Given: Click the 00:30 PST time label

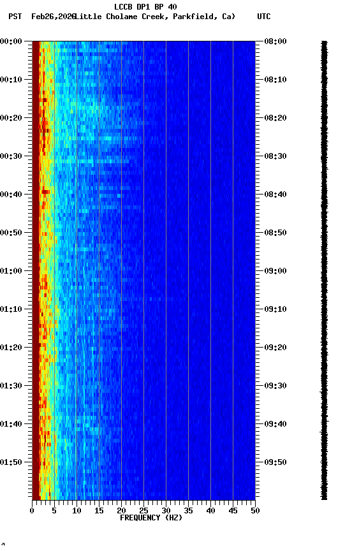Looking at the screenshot, I should tap(11, 156).
